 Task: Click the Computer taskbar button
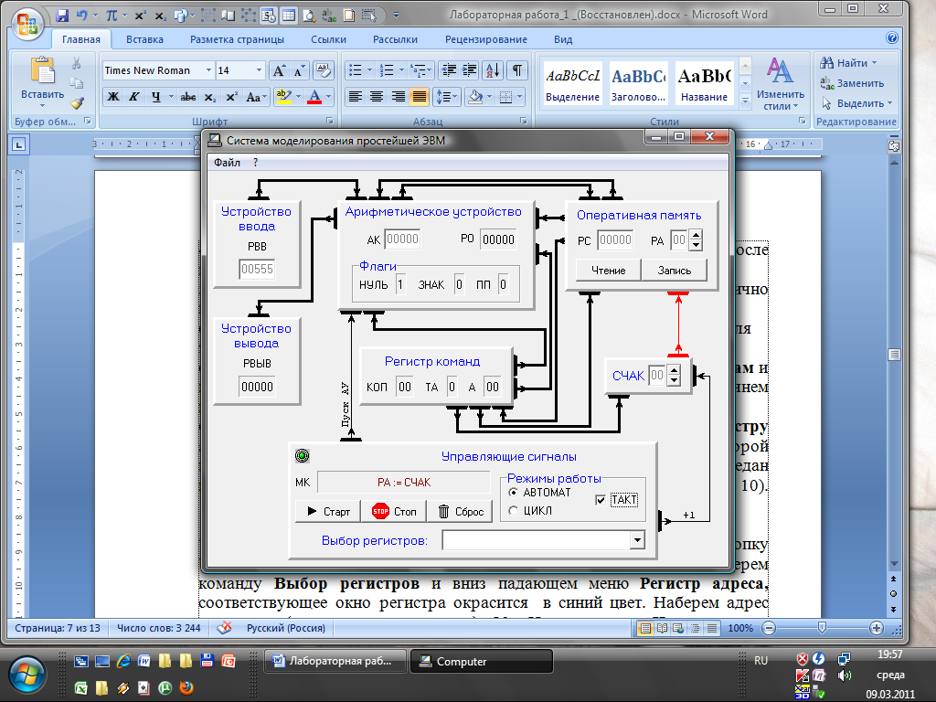click(x=482, y=662)
